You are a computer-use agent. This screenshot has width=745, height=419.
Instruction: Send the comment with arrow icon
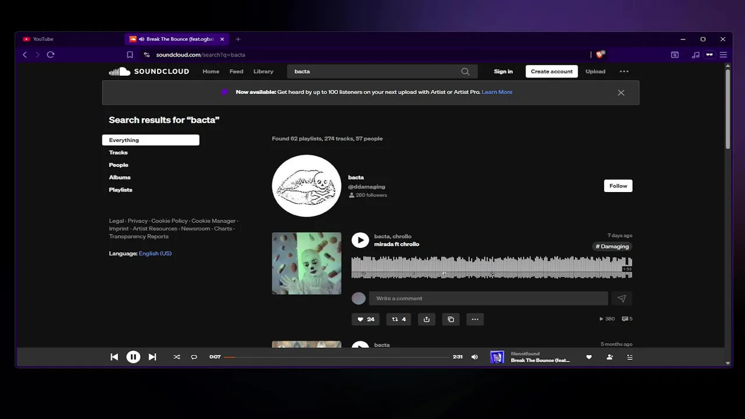622,299
